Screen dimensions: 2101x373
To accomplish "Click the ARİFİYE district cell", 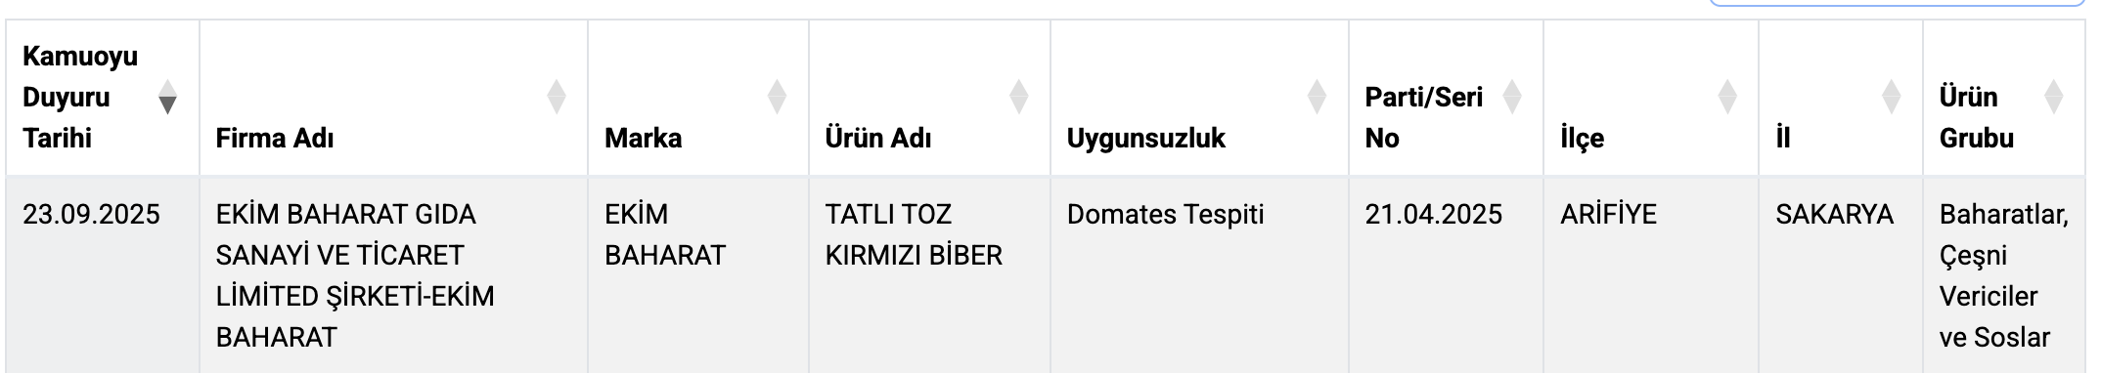I will pos(1608,214).
